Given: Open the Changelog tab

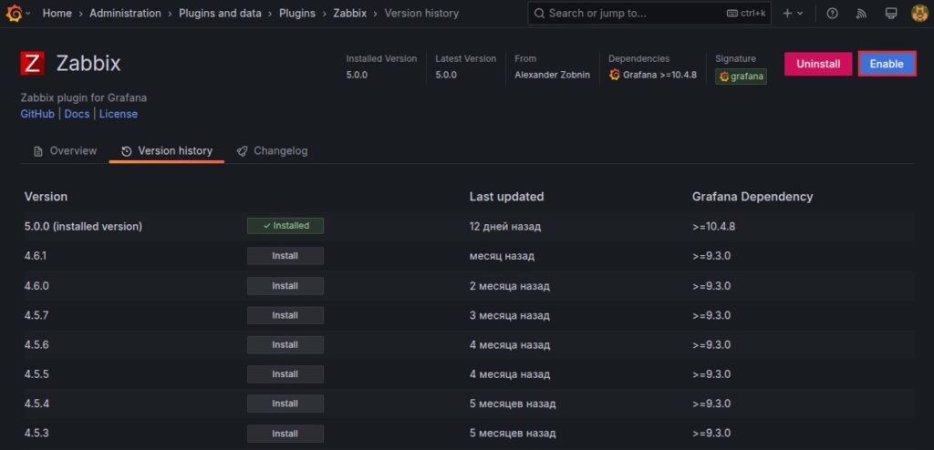Looking at the screenshot, I should coord(272,151).
